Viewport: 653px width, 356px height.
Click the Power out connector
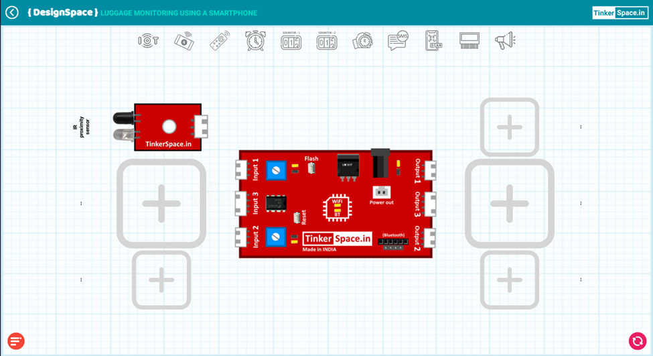coord(382,192)
